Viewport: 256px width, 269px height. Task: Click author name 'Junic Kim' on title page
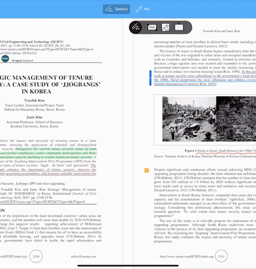35,117
